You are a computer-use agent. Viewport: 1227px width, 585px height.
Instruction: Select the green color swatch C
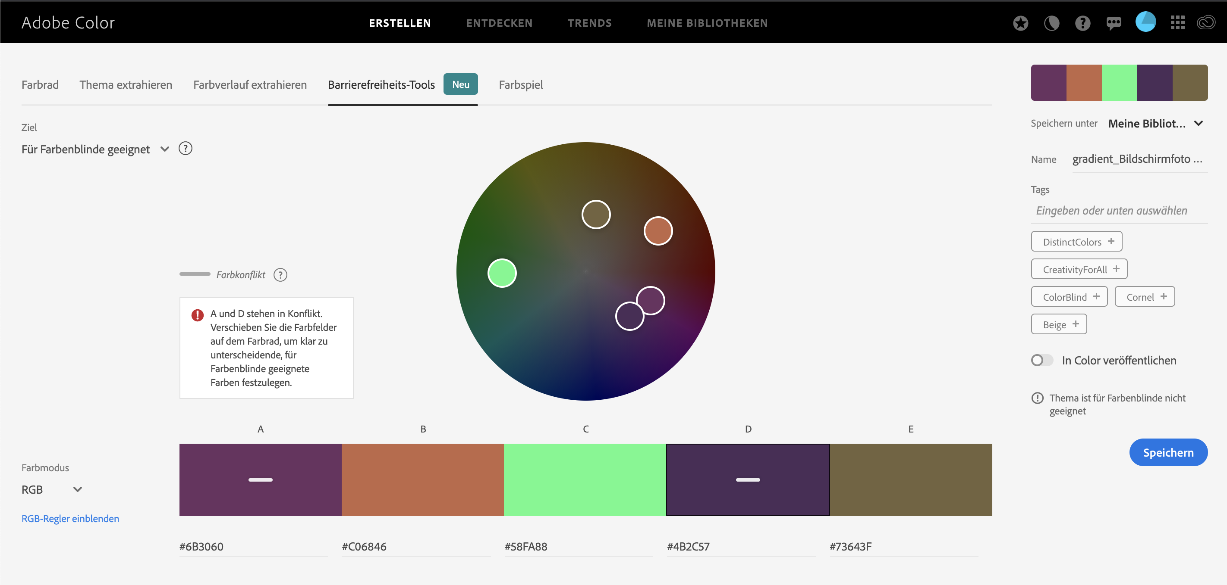tap(585, 479)
